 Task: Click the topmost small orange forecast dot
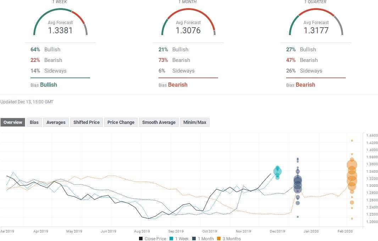coord(352,141)
